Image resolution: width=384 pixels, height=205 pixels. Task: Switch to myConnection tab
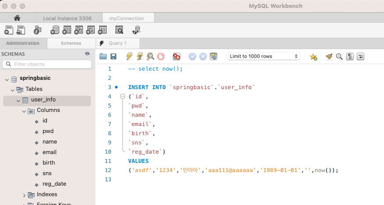(127, 18)
